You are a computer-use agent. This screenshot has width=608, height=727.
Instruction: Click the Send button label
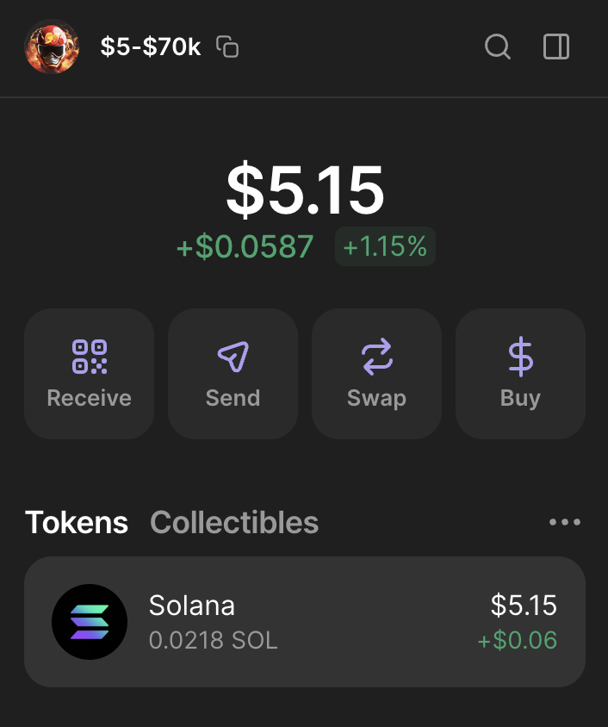click(233, 398)
